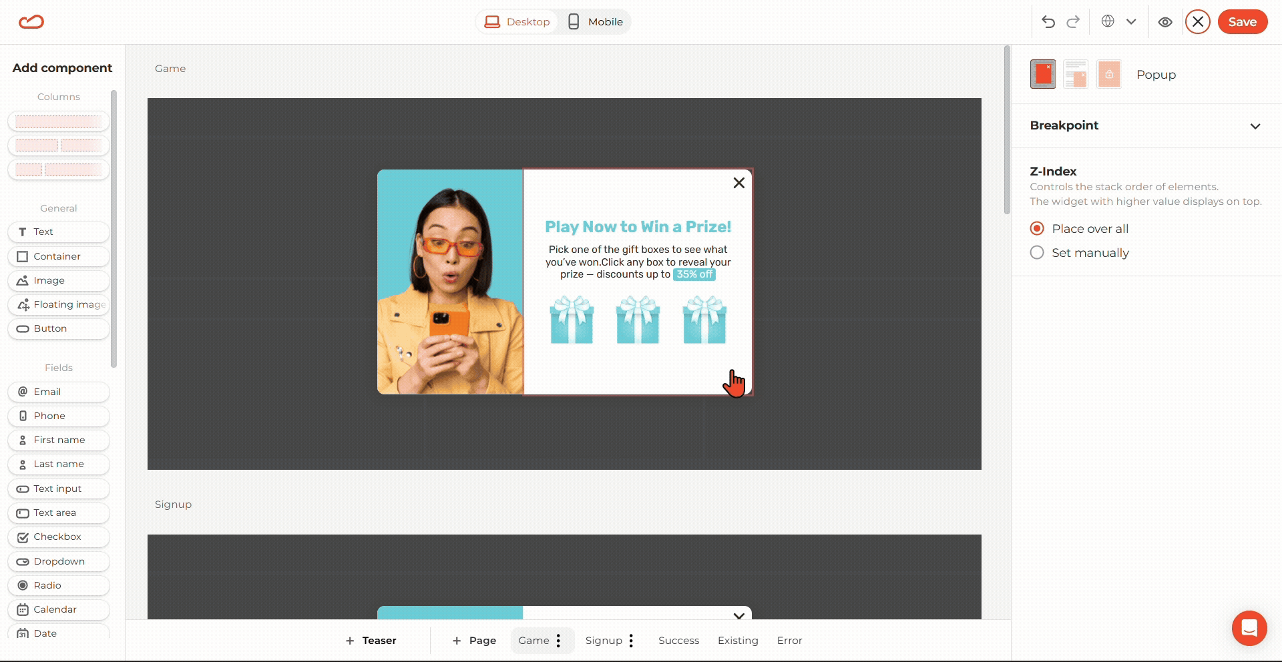Click the first gift box image
Image resolution: width=1282 pixels, height=662 pixels.
pos(572,321)
